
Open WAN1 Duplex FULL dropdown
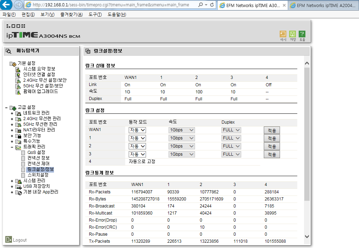click(231, 130)
